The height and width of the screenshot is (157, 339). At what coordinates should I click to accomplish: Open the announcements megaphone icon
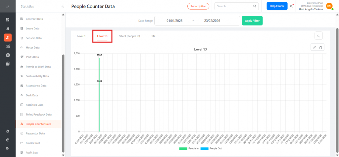click(292, 6)
